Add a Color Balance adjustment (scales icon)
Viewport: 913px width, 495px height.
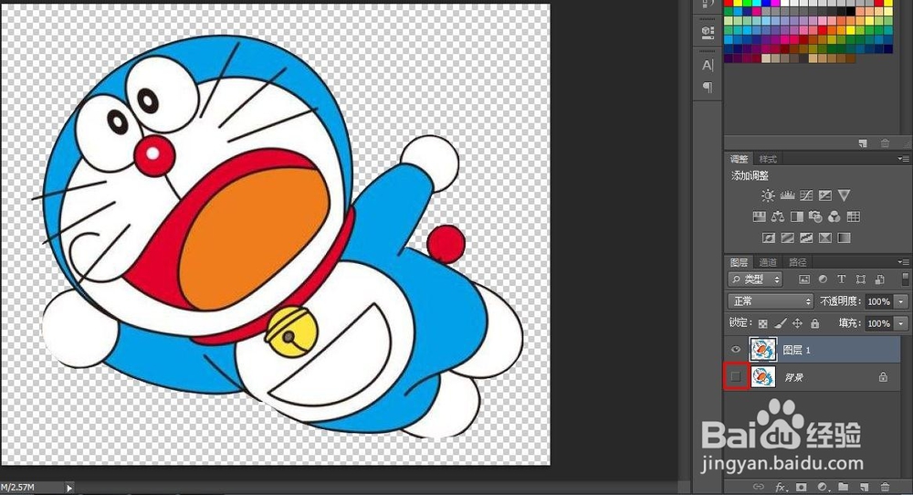tap(778, 217)
